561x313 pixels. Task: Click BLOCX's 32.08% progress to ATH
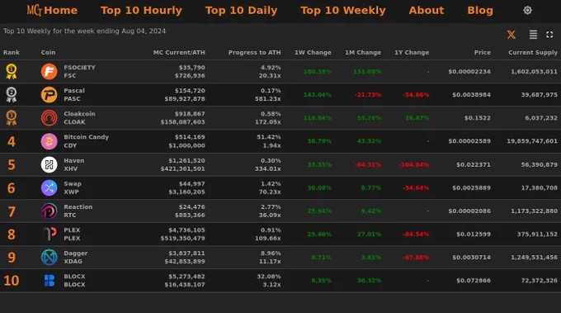tap(269, 277)
